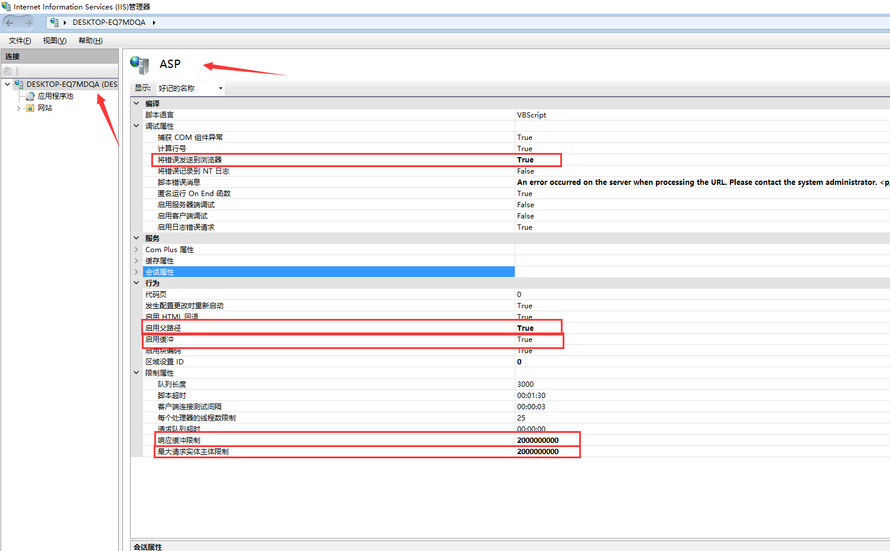The image size is (890, 551).
Task: Open the 文件(F) menu
Action: tap(20, 41)
